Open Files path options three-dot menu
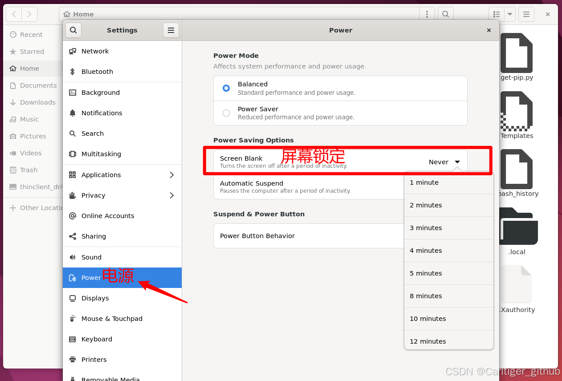This screenshot has width=562, height=381. 427,14
